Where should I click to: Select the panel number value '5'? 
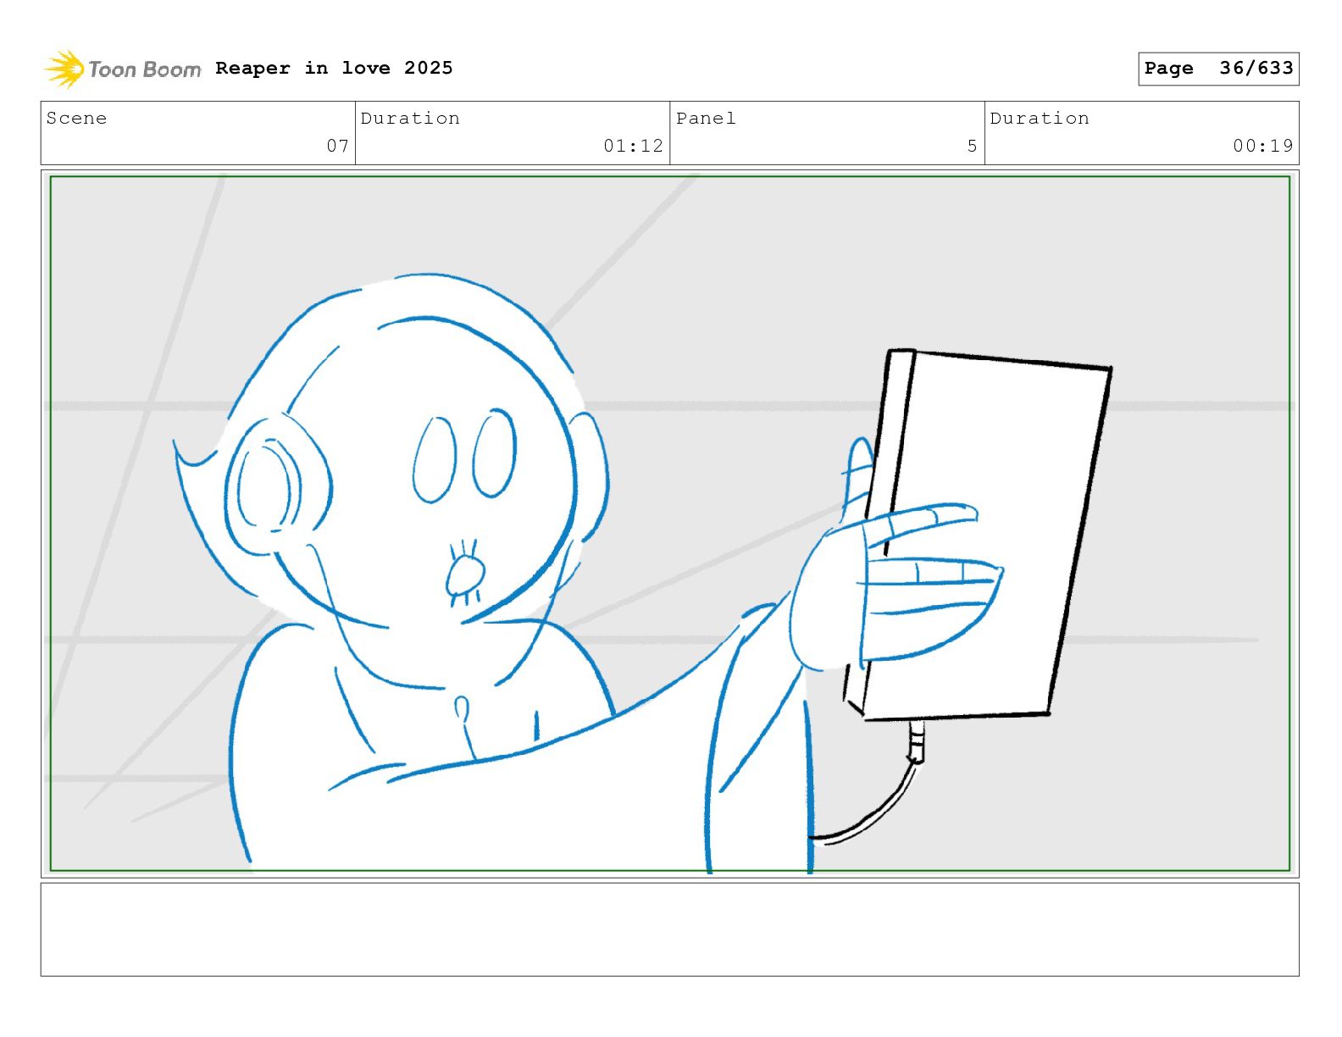point(973,146)
